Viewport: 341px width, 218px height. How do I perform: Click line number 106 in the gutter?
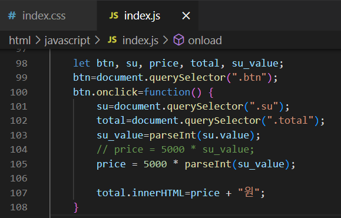19,179
